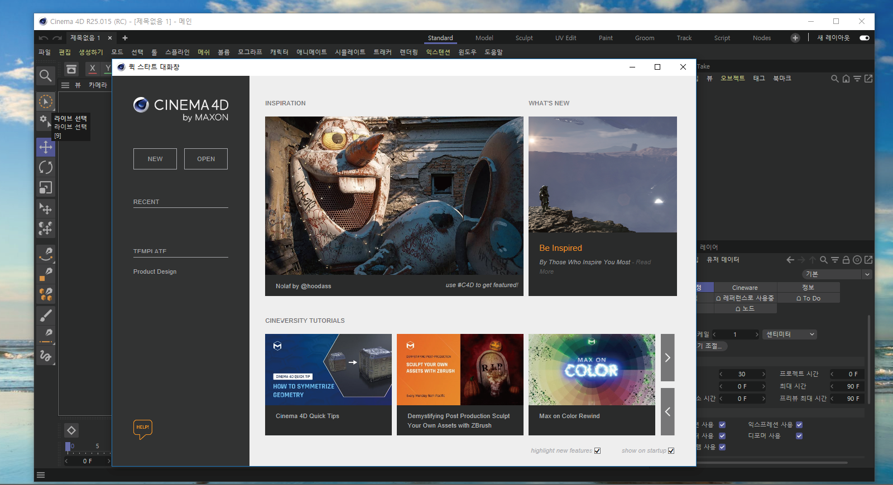Click the NEW button in Quick Start

point(155,159)
